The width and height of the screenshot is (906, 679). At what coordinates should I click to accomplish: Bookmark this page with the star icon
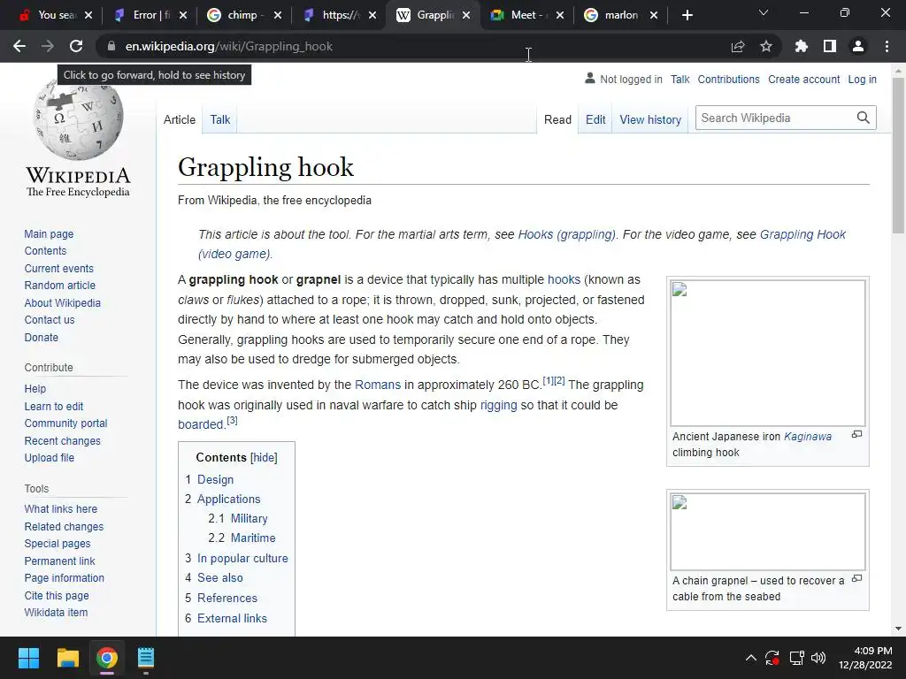pyautogui.click(x=766, y=46)
